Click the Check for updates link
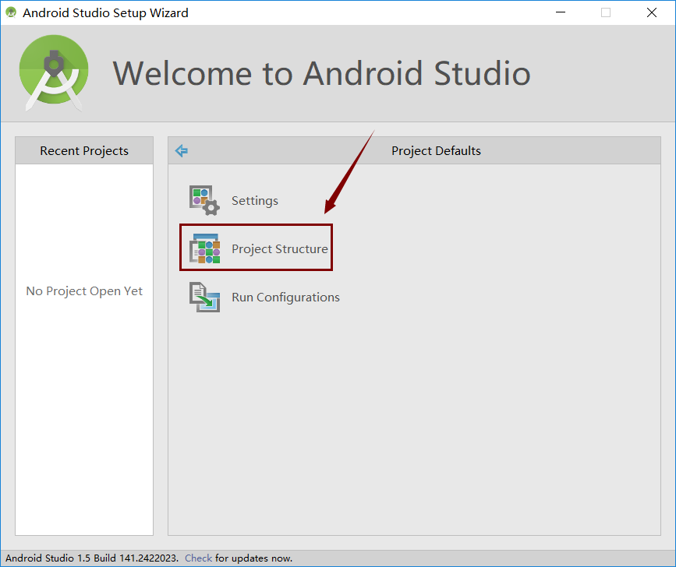Image resolution: width=676 pixels, height=567 pixels. 198,558
